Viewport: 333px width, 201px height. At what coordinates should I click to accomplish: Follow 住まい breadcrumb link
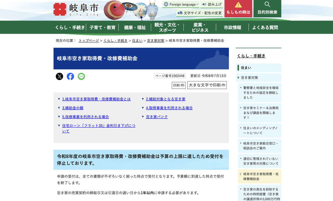point(137,41)
